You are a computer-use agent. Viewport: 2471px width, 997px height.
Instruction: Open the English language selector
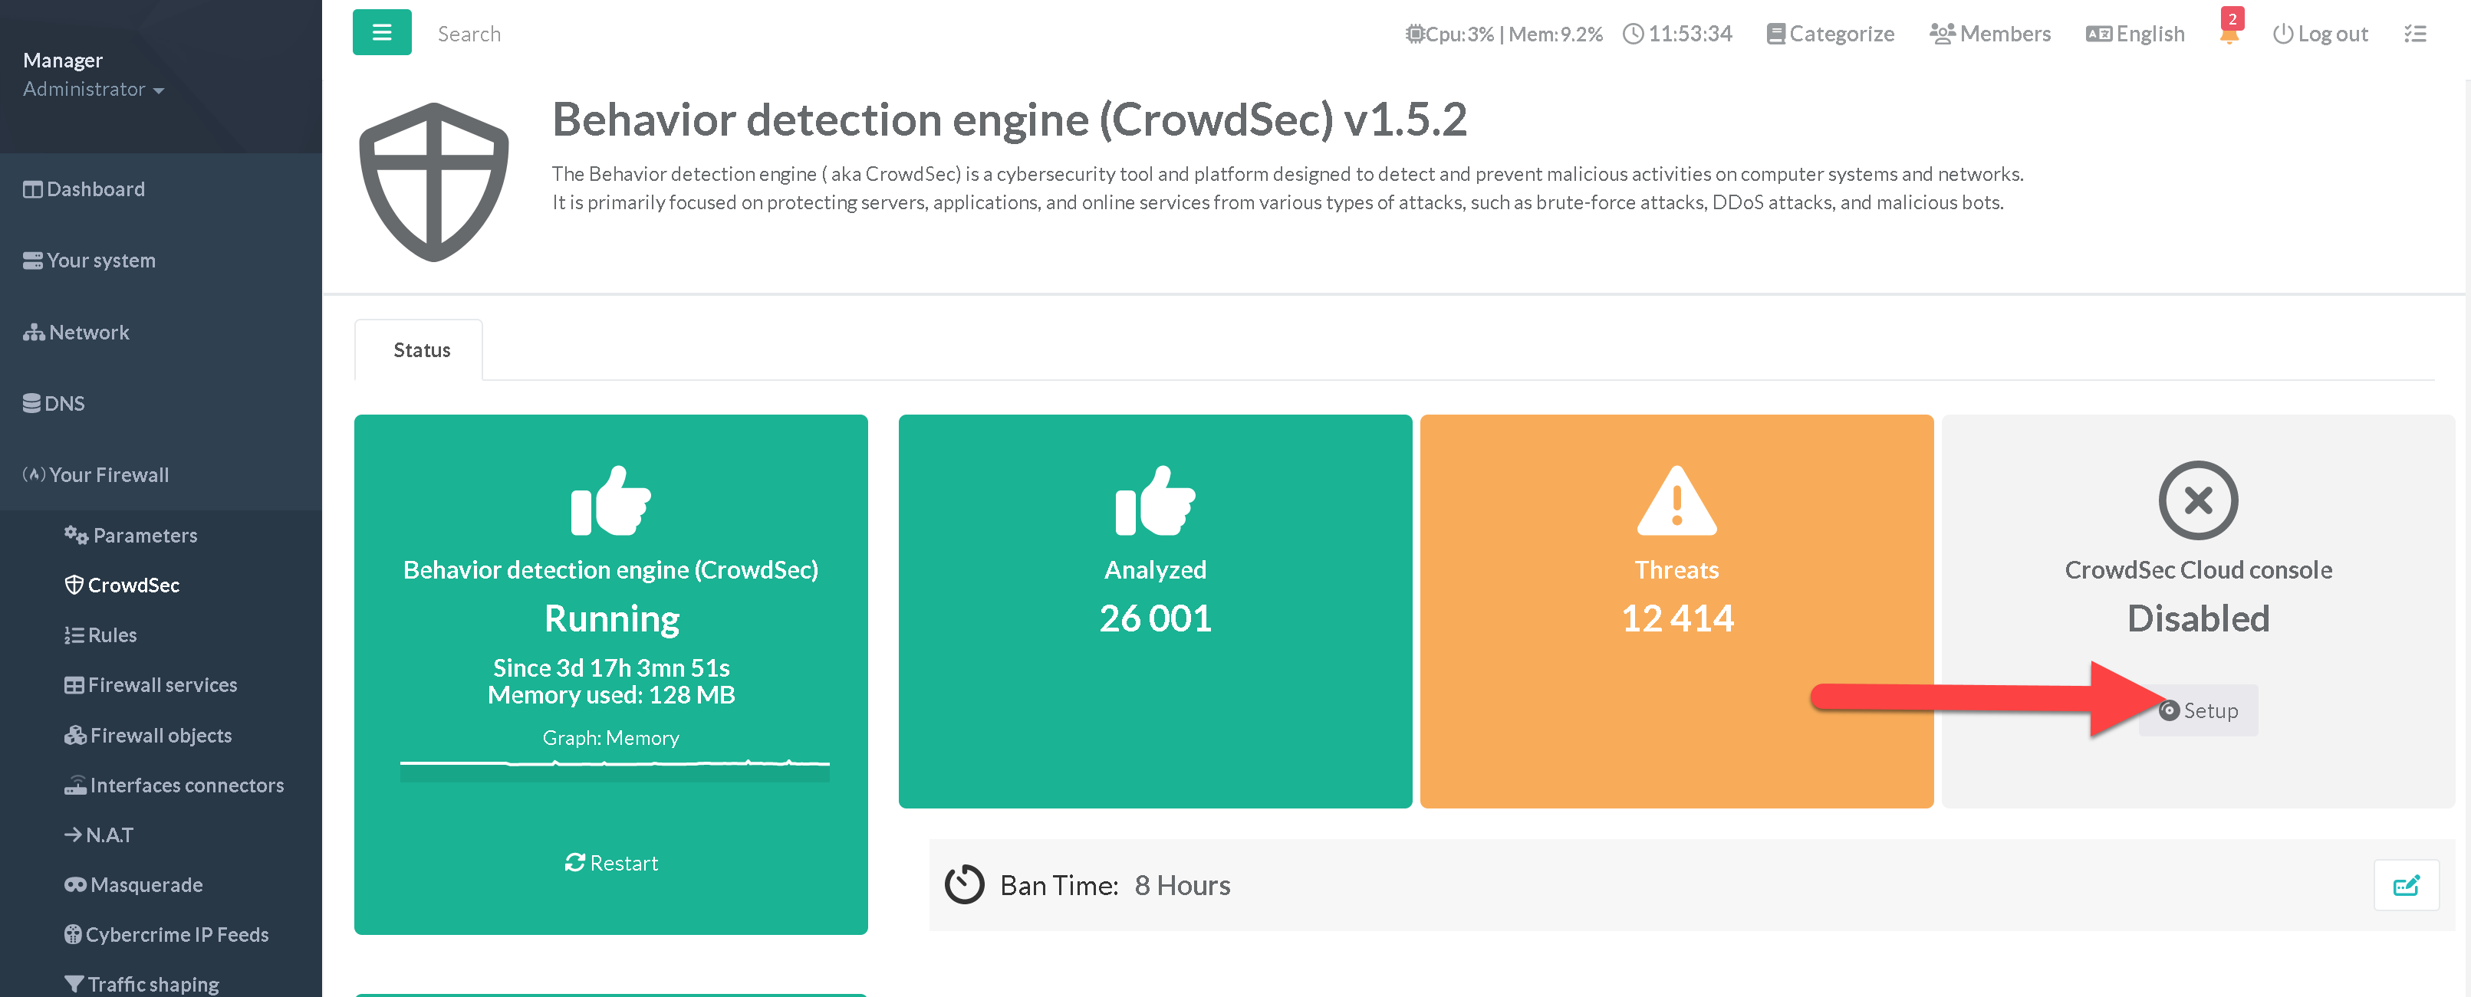coord(2134,34)
